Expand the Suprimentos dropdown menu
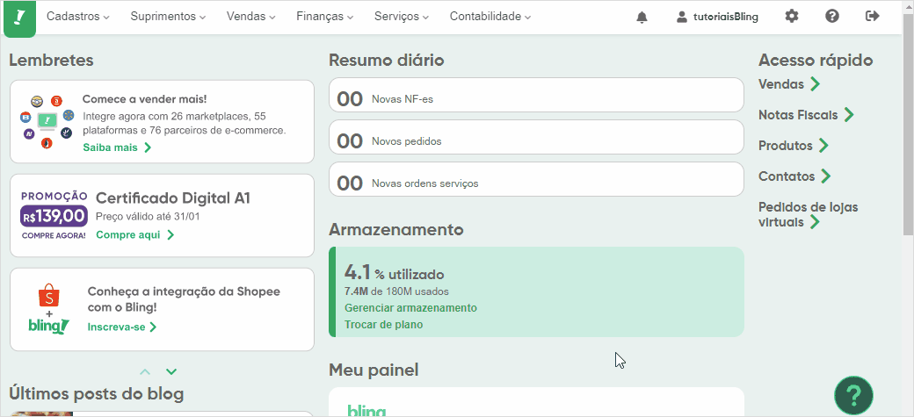The height and width of the screenshot is (417, 914). pyautogui.click(x=169, y=17)
